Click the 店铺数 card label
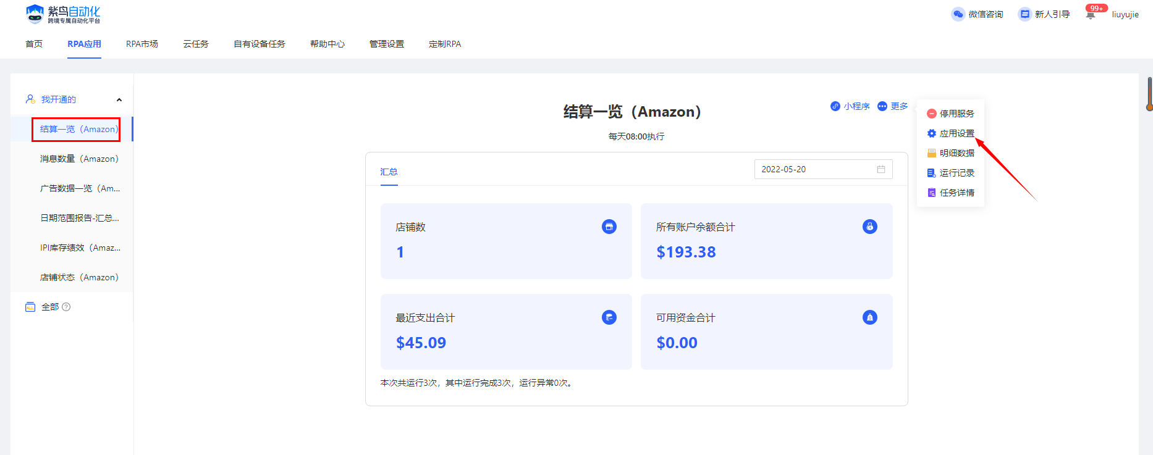The image size is (1153, 455). tap(411, 227)
